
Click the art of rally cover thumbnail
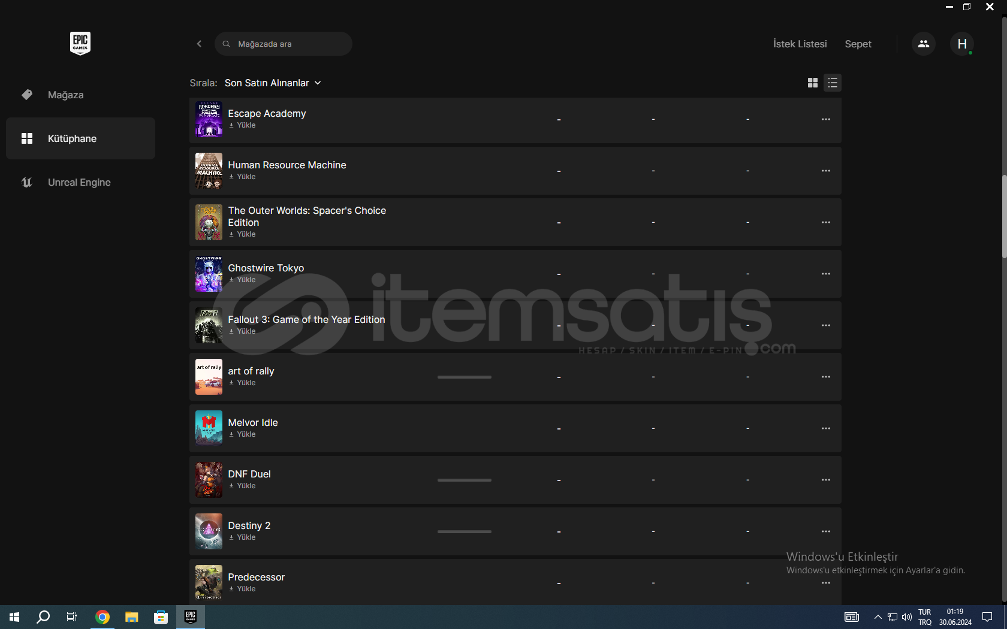click(209, 377)
